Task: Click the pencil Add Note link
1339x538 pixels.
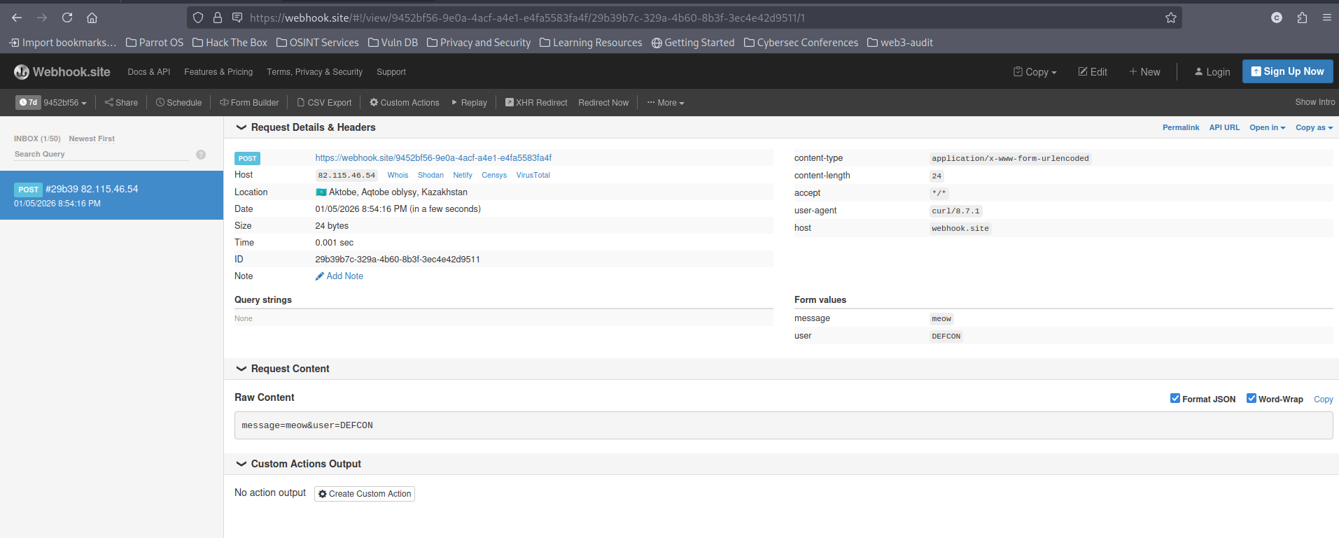Action: pos(339,276)
